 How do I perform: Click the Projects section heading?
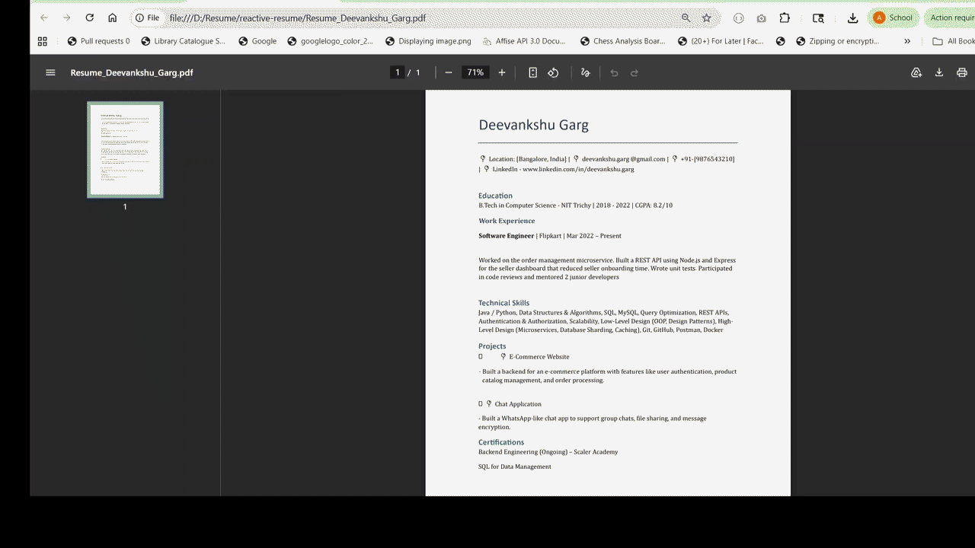(492, 346)
